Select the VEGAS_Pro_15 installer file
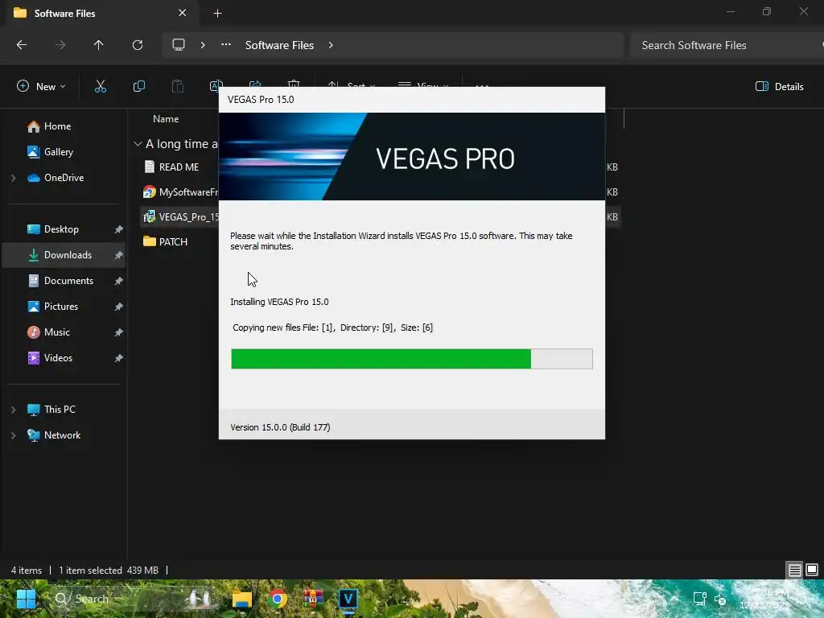 pos(181,217)
